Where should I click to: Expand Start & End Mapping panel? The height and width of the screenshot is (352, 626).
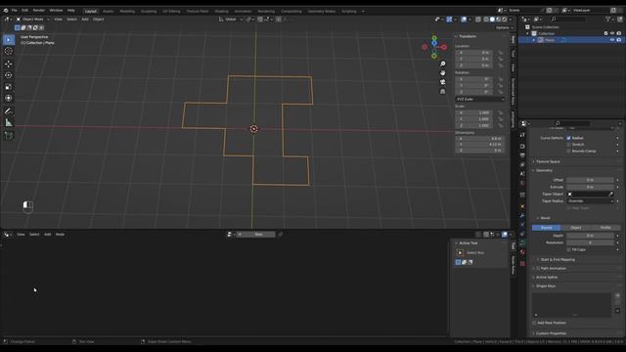point(557,260)
